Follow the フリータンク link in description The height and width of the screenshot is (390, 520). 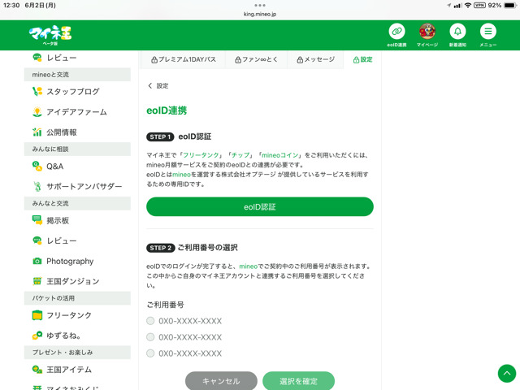coord(201,155)
